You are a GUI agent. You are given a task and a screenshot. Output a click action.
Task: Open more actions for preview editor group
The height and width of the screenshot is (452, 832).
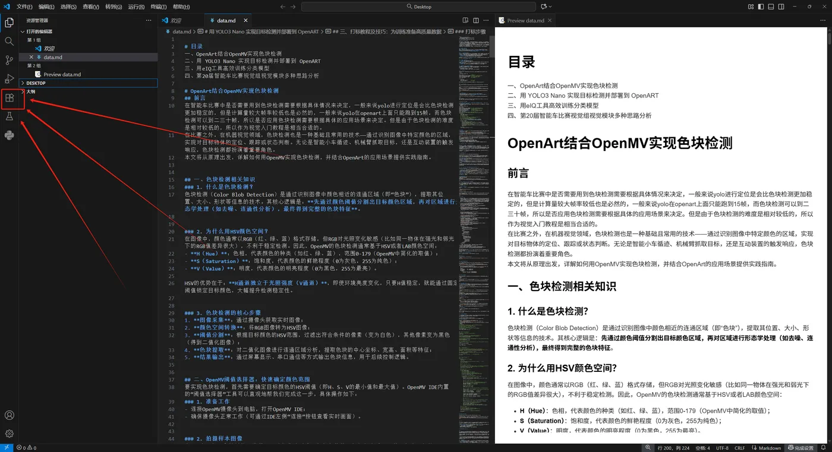coord(822,20)
